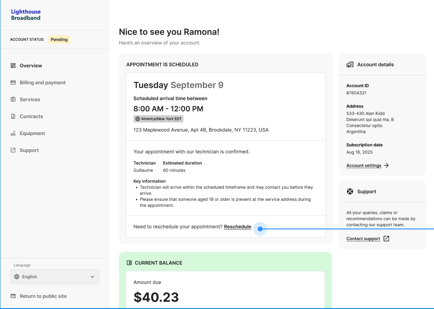
Task: Click the Return to public site icon
Action: point(13,296)
